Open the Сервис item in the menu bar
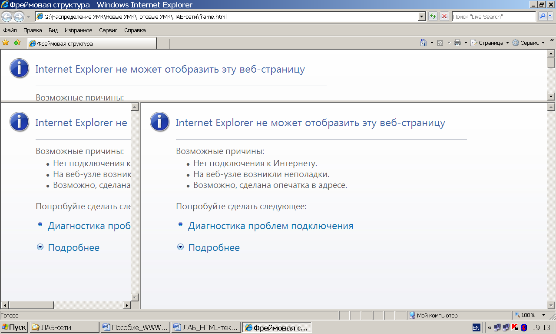 [108, 30]
